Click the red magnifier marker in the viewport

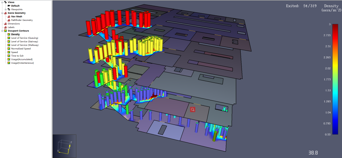[193, 110]
